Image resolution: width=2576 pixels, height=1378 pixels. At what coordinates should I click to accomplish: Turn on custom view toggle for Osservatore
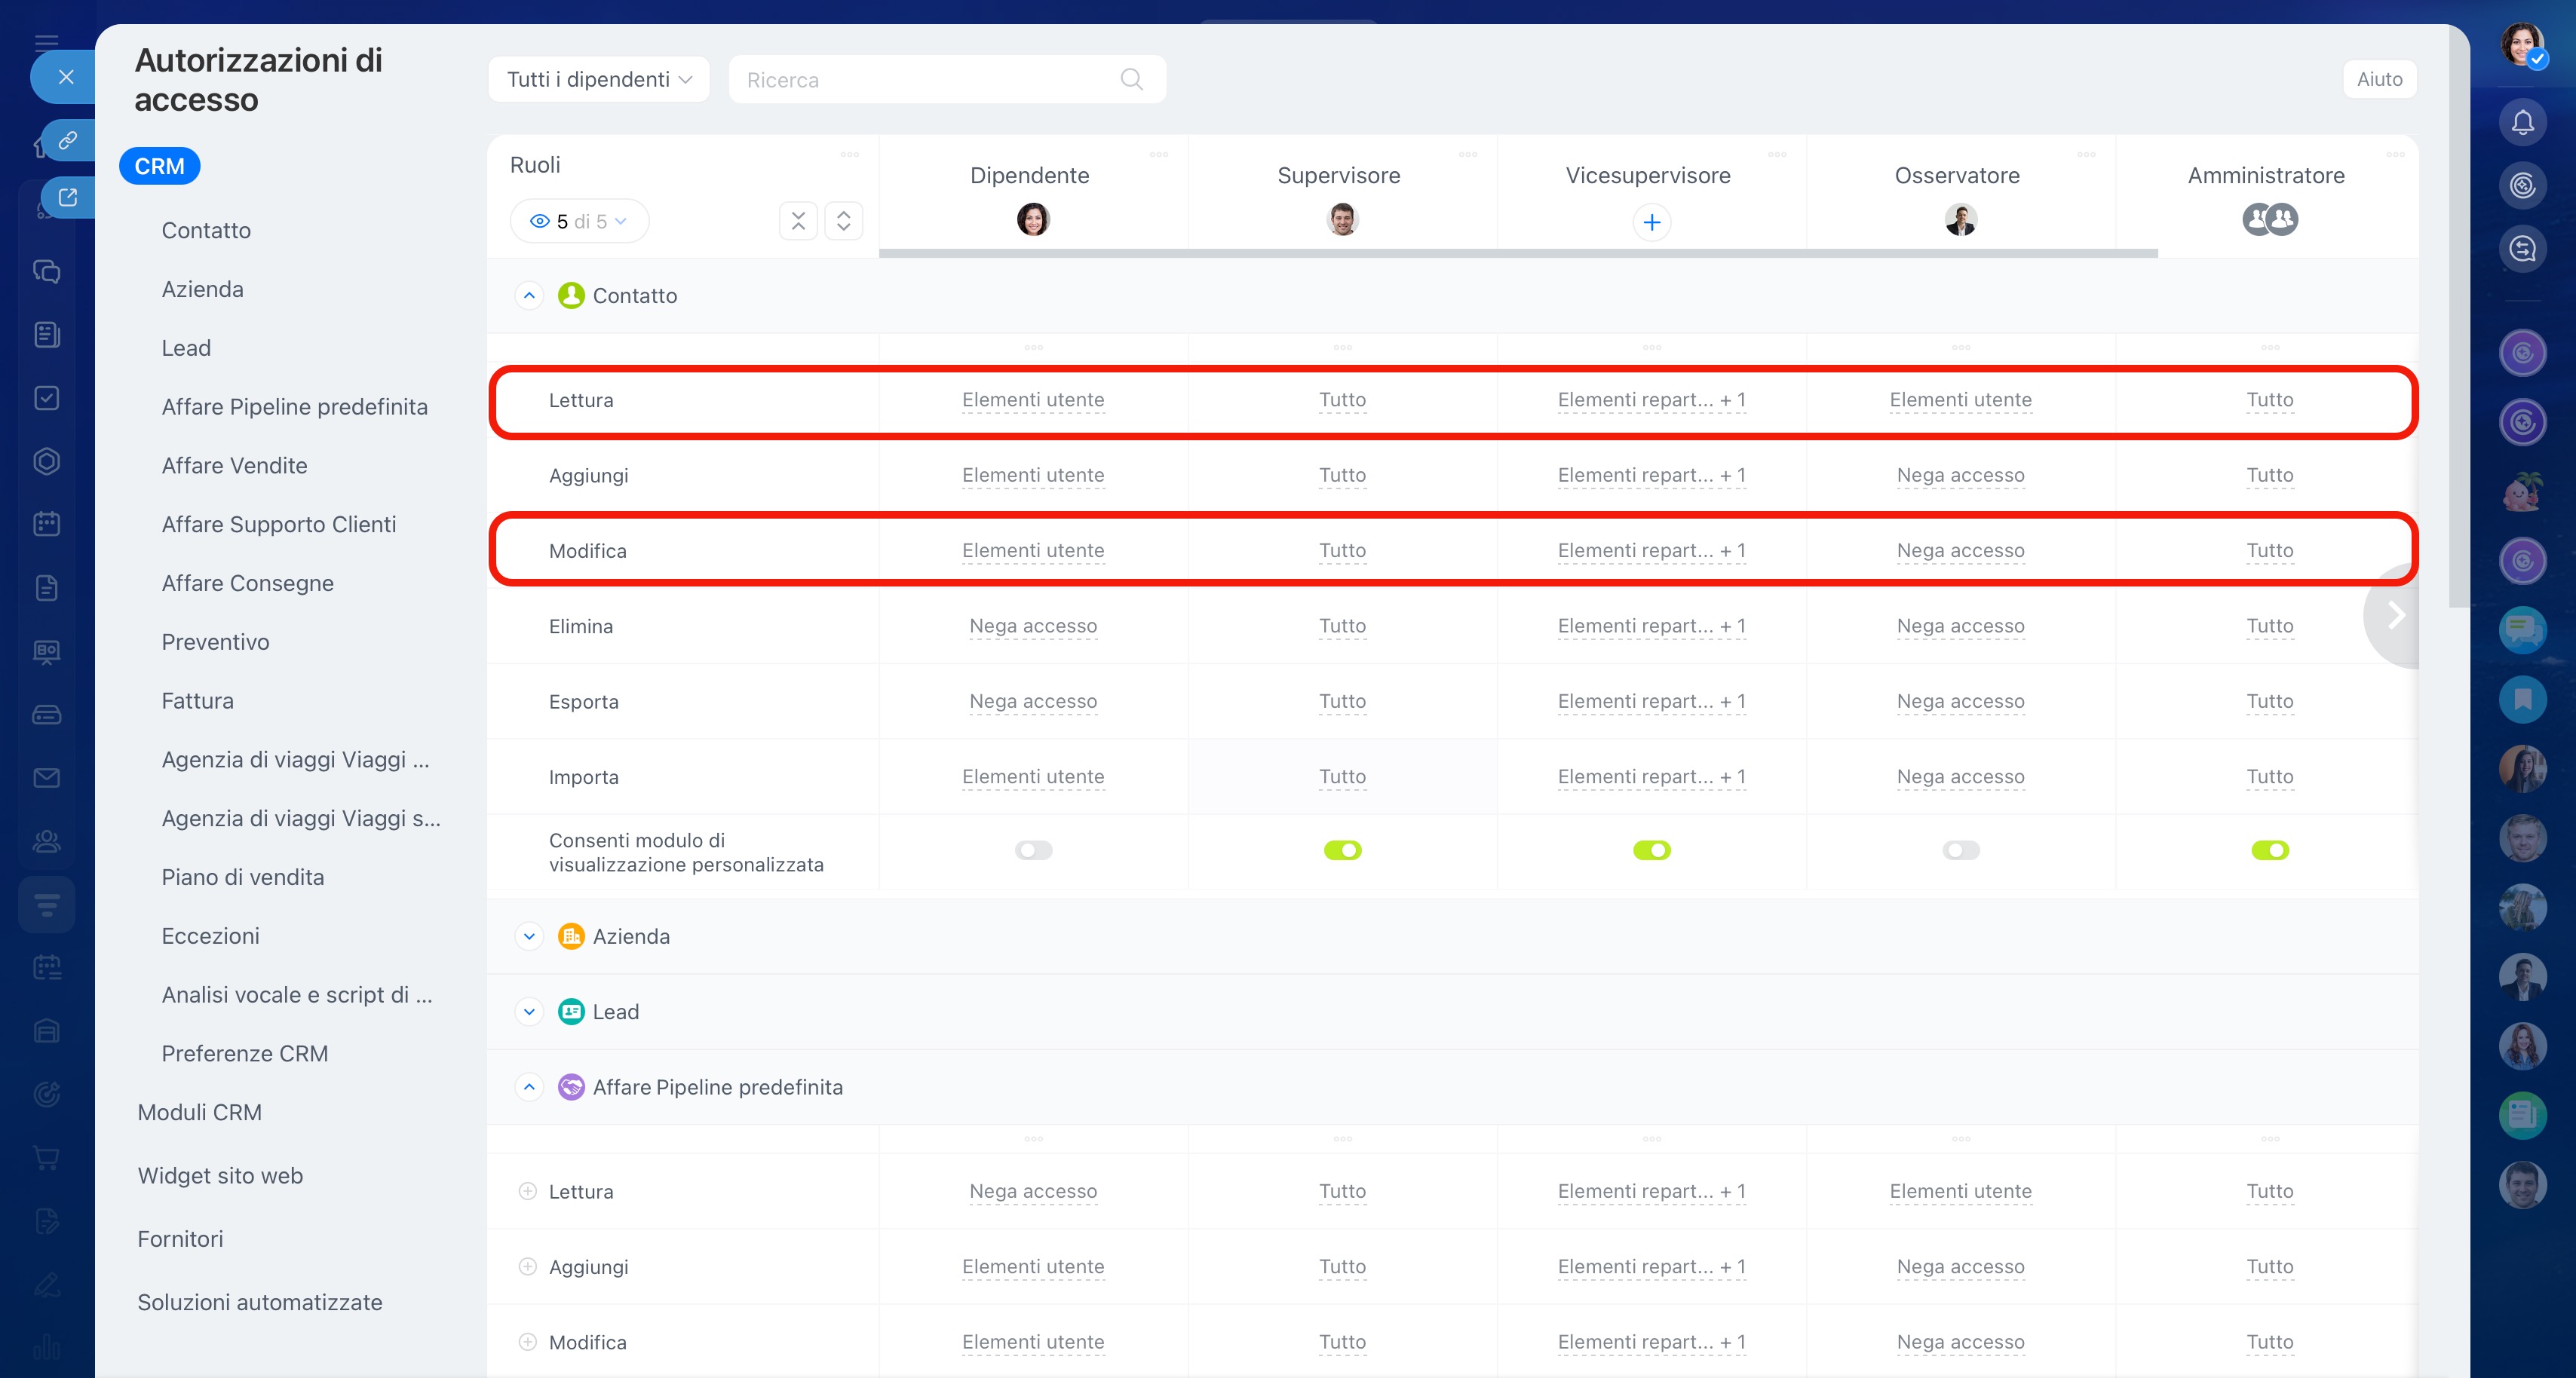[1960, 850]
